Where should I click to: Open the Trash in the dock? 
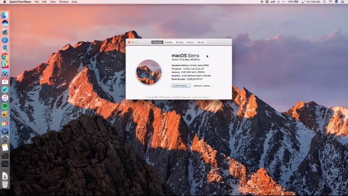coord(5,184)
